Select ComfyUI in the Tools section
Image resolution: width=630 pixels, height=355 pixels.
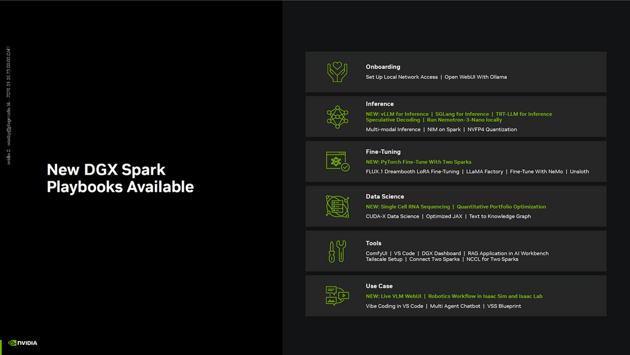[x=377, y=253]
